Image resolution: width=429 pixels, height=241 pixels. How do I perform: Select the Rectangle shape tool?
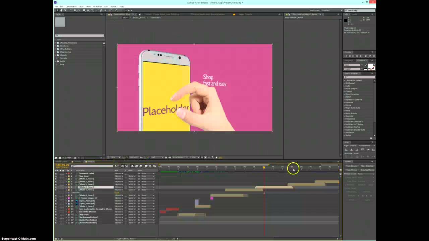(84, 10)
